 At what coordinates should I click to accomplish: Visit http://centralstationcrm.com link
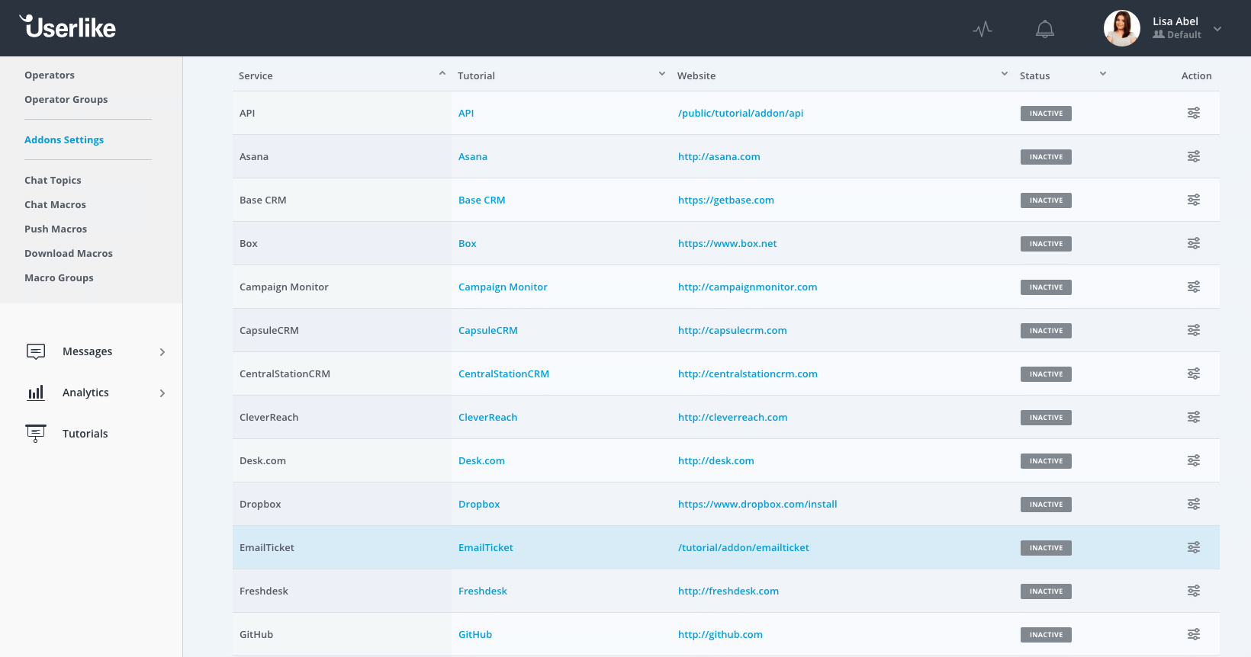pyautogui.click(x=748, y=374)
